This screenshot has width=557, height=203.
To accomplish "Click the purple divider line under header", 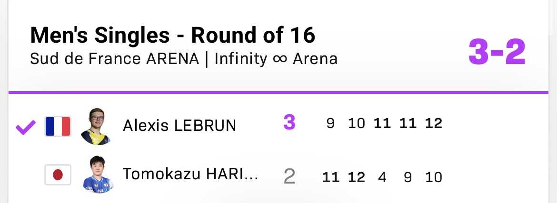I will click(278, 92).
